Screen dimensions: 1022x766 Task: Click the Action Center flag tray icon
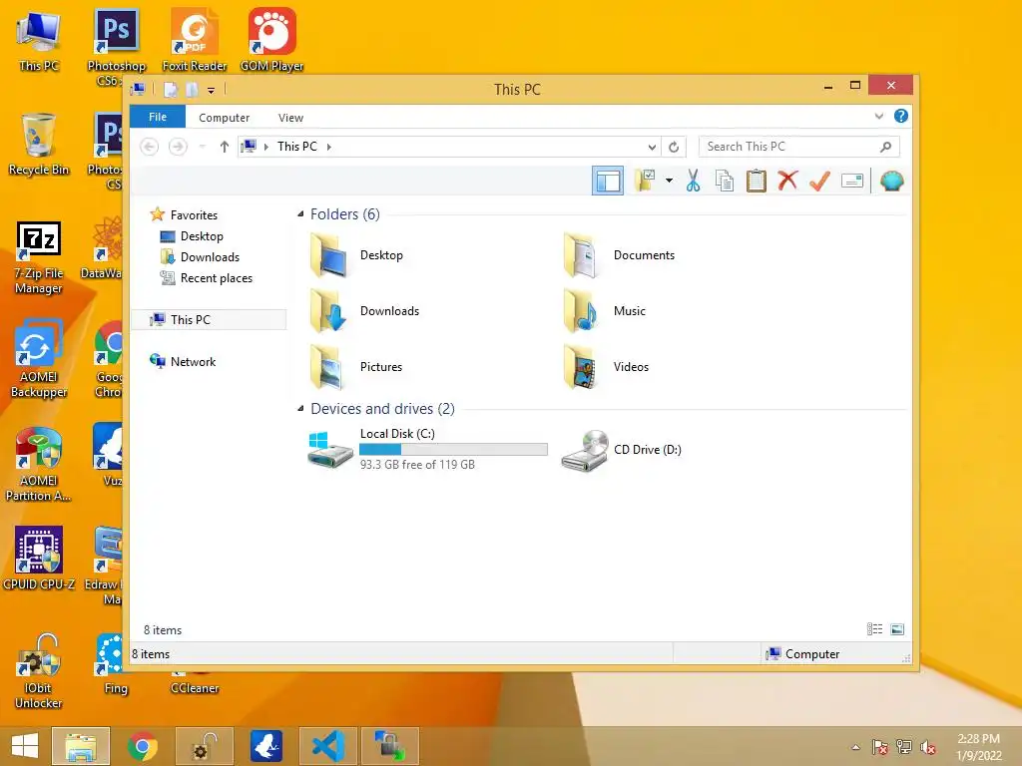tap(879, 747)
